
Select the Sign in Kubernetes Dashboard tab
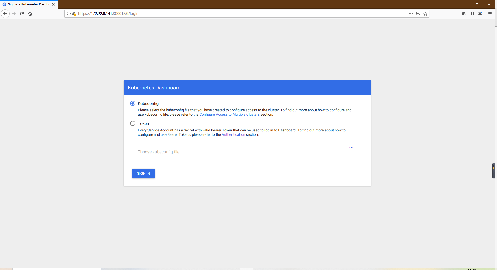pos(29,4)
